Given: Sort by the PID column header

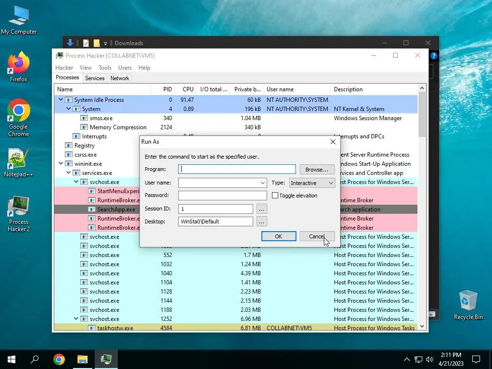Looking at the screenshot, I should tap(163, 89).
